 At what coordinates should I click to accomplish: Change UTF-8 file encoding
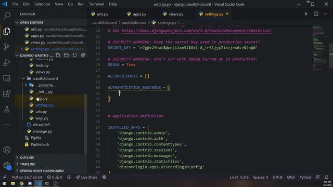tap(277, 177)
